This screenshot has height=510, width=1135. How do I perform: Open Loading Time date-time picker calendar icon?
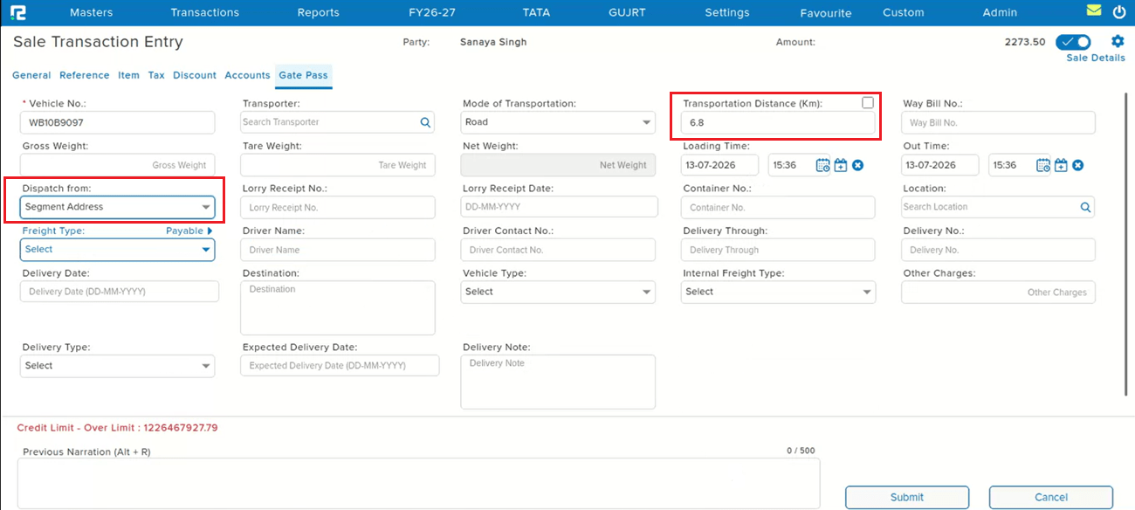tap(822, 165)
